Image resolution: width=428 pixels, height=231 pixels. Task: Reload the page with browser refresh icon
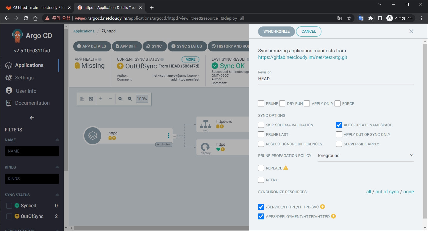coord(26,18)
